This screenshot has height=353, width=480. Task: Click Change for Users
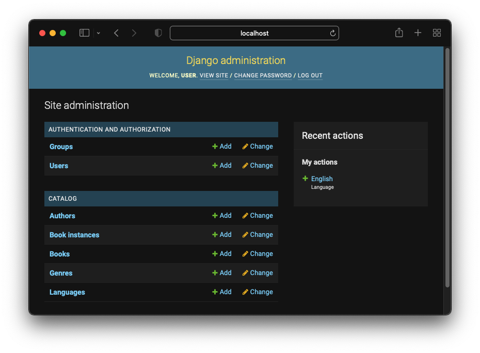pos(258,165)
